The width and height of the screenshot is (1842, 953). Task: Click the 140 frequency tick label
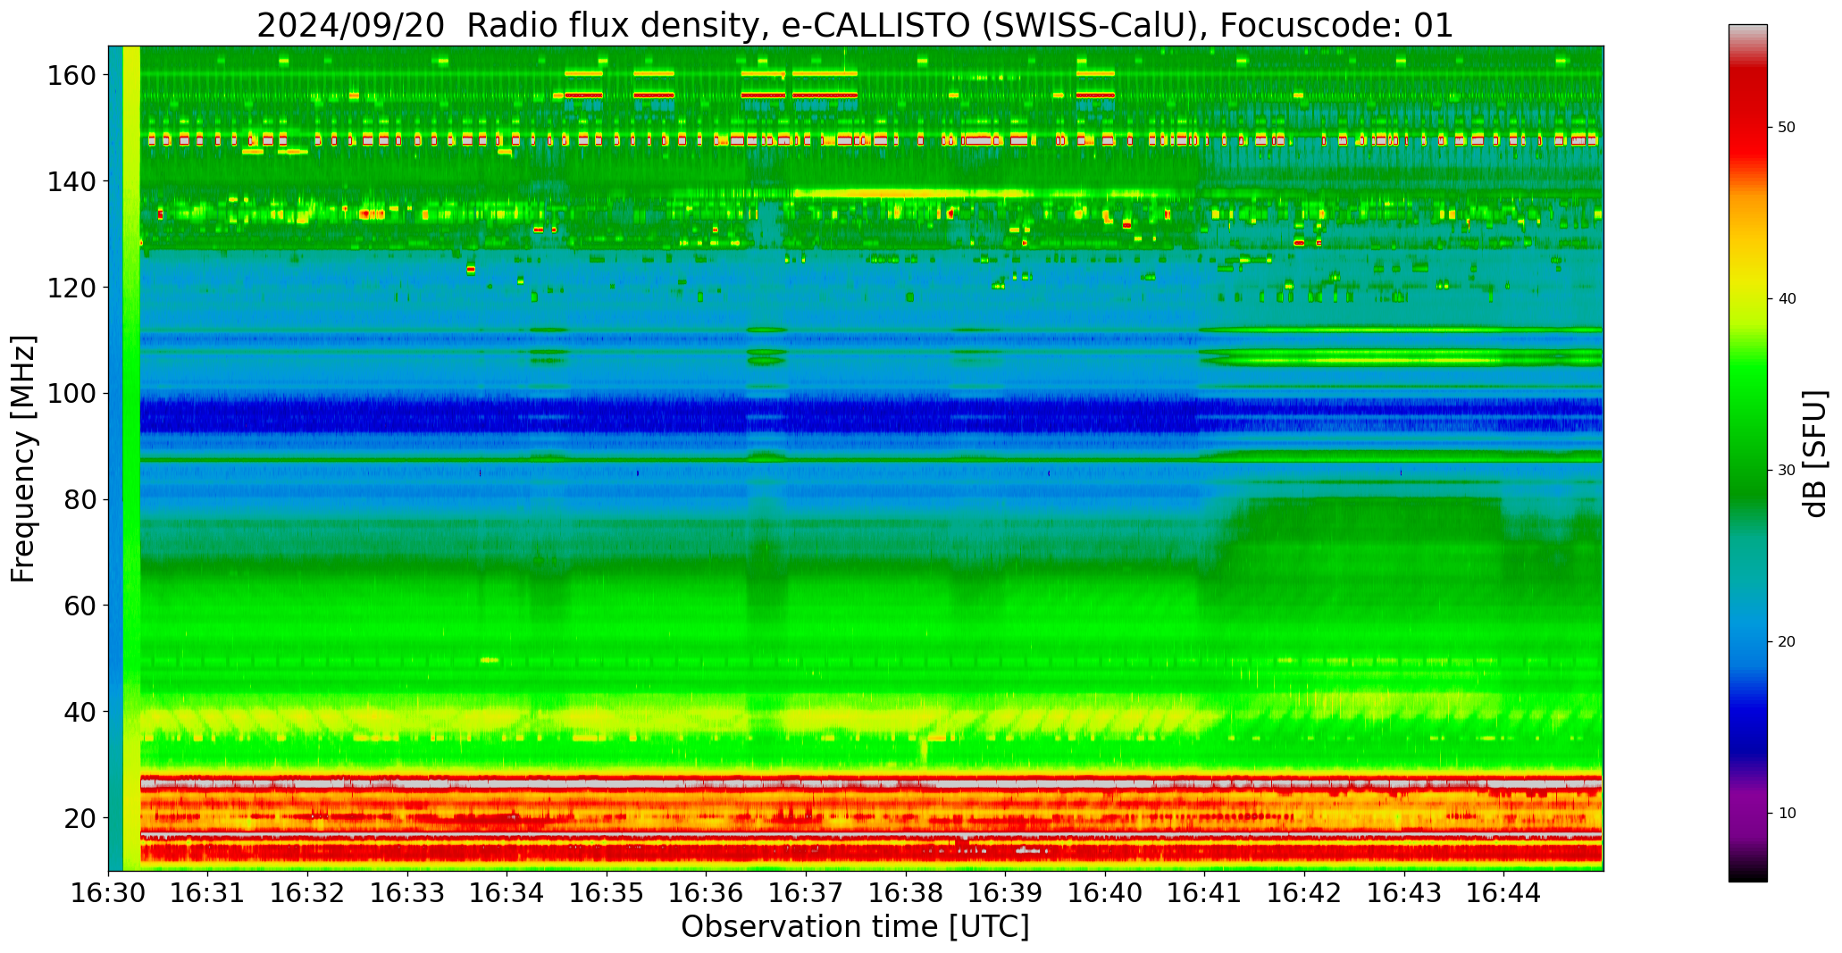[x=71, y=182]
